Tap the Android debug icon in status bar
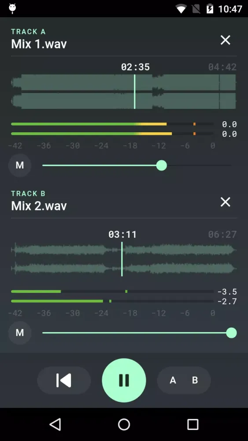Viewport: 248px width, 441px height. point(12,8)
